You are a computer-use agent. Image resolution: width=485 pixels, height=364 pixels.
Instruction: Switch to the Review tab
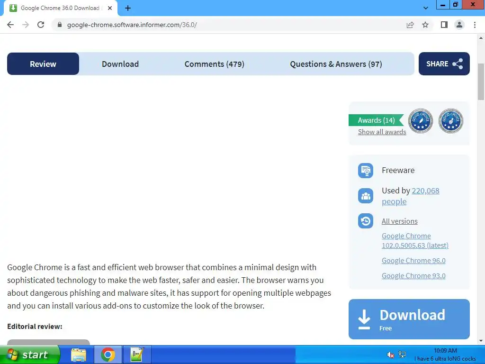tap(43, 64)
